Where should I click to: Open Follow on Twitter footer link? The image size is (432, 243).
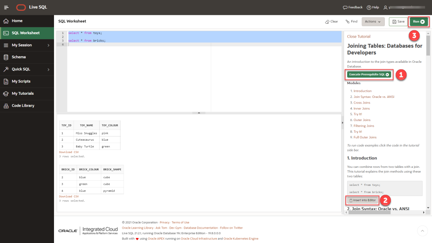pyautogui.click(x=231, y=228)
